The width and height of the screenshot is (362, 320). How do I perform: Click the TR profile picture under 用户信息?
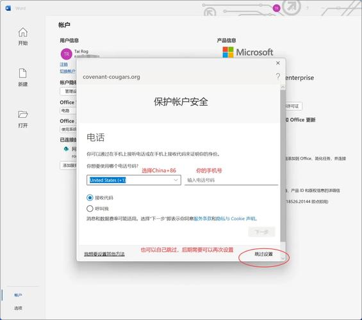67,54
